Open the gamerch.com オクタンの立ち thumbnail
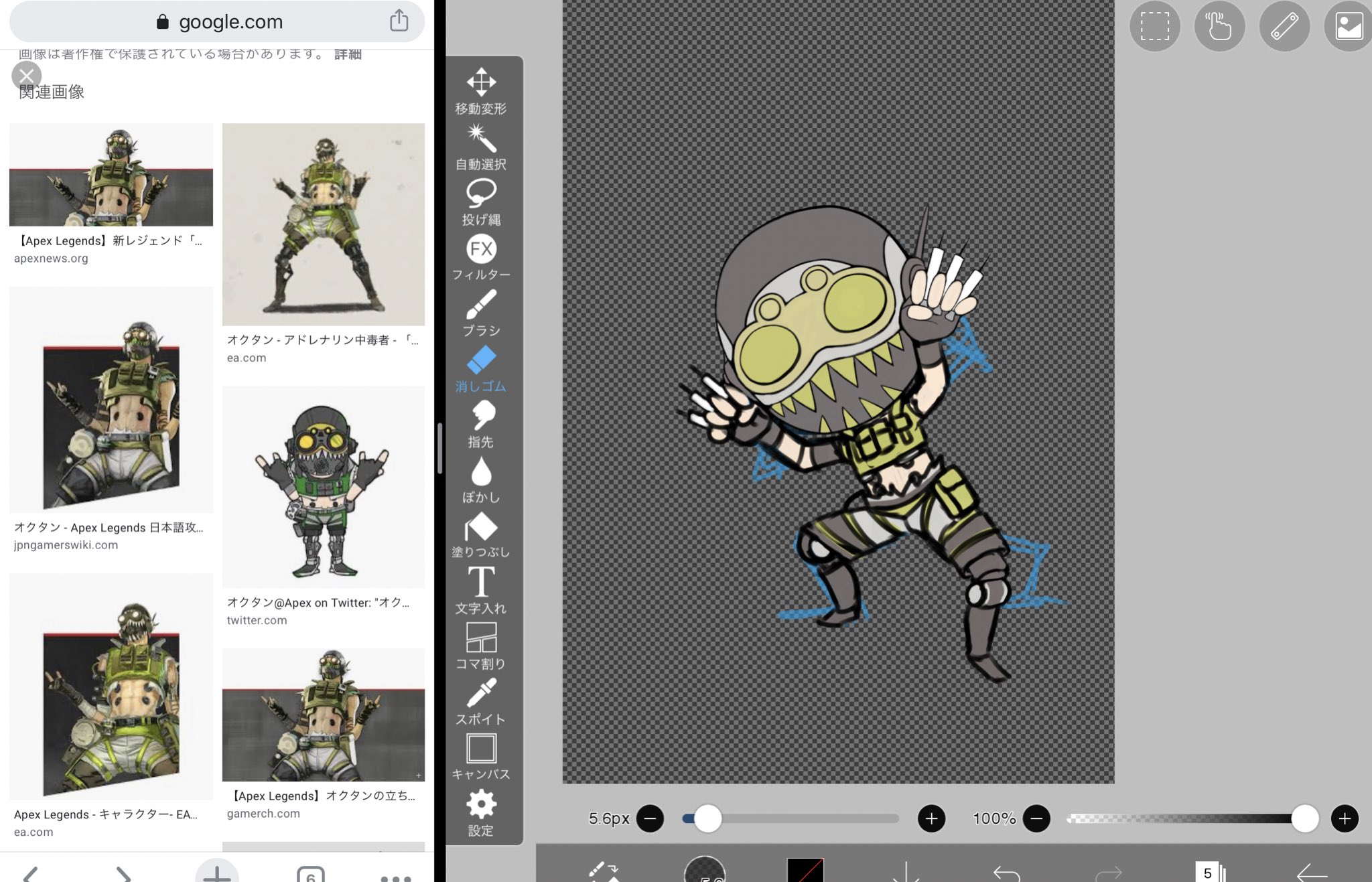The width and height of the screenshot is (1372, 882). coord(324,715)
